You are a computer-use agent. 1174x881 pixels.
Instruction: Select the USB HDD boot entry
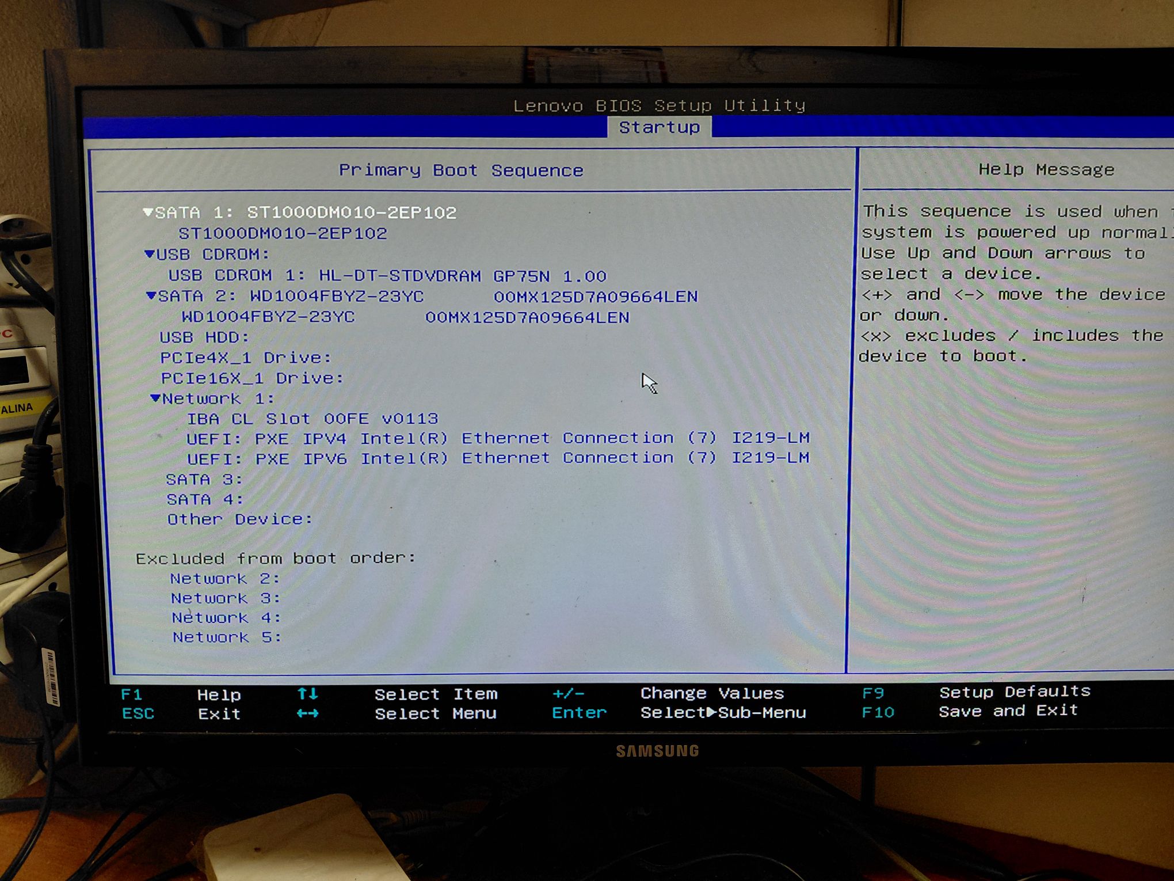[204, 337]
